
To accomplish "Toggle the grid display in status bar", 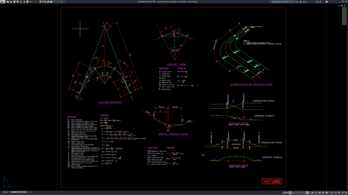I will (290, 193).
